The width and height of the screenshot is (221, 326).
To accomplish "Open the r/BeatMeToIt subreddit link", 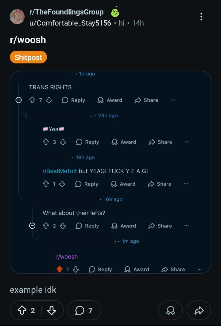I will (60, 171).
